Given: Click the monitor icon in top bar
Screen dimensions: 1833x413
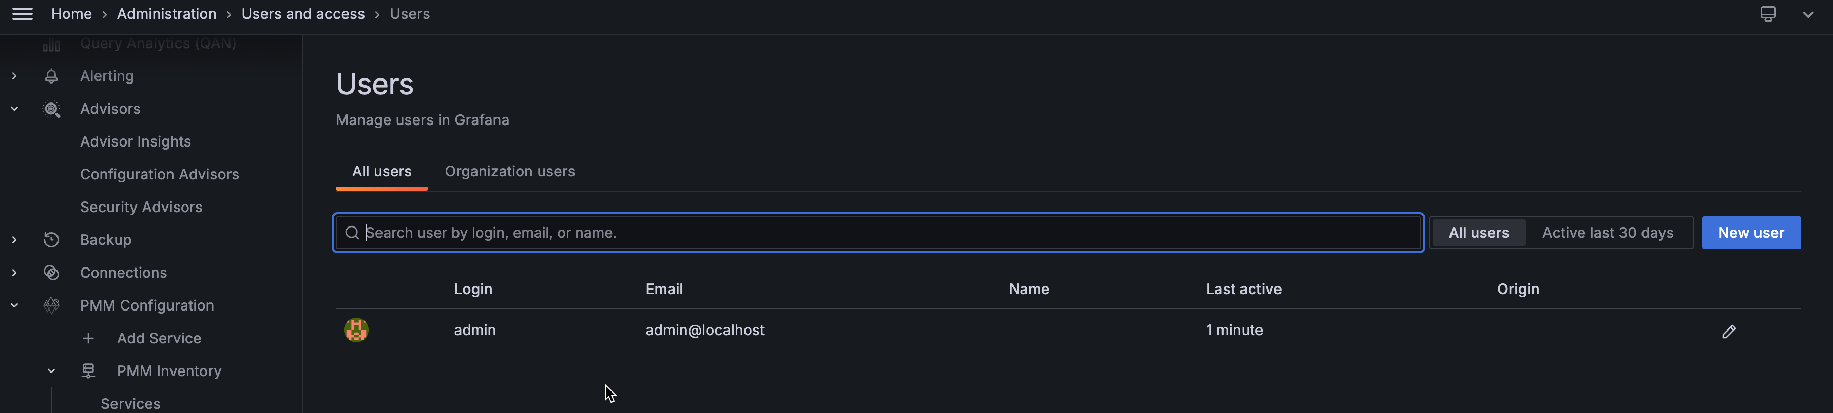Looking at the screenshot, I should pos(1767,14).
